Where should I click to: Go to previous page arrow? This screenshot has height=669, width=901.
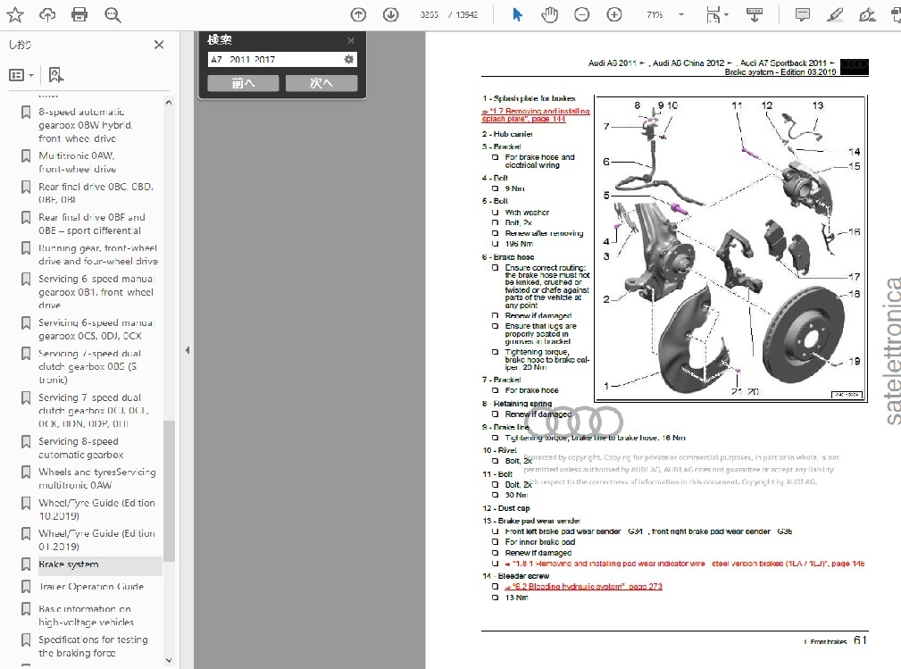coord(359,15)
